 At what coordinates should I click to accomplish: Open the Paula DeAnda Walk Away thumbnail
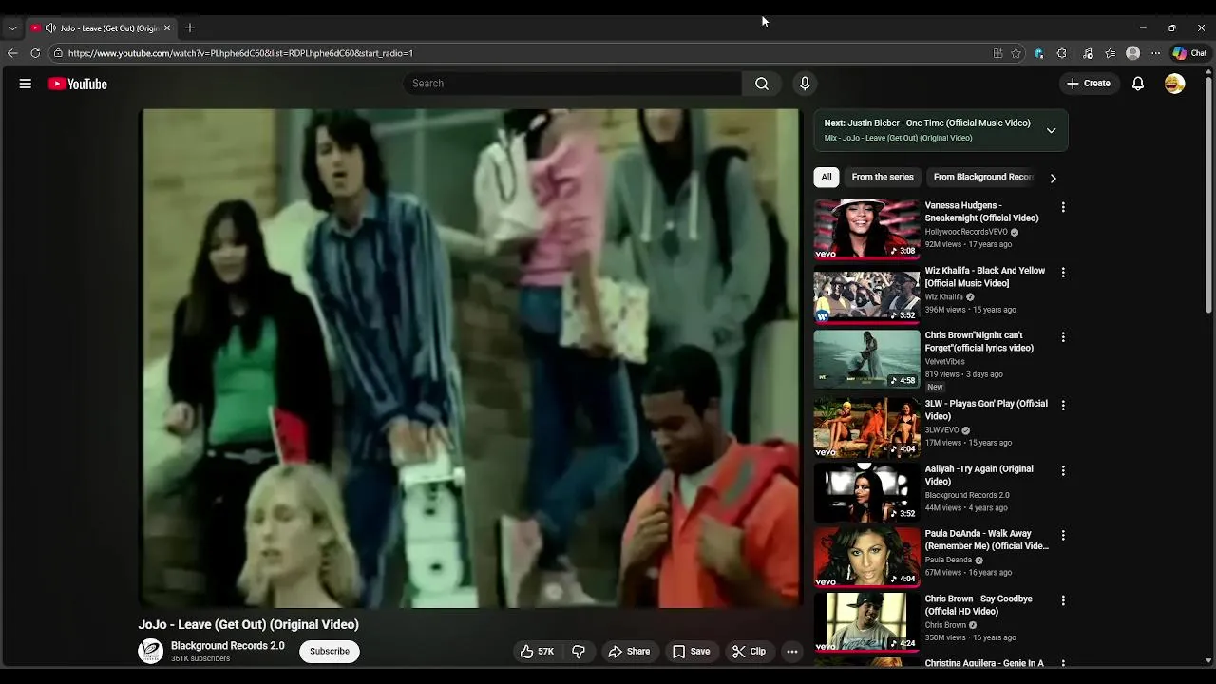point(866,558)
